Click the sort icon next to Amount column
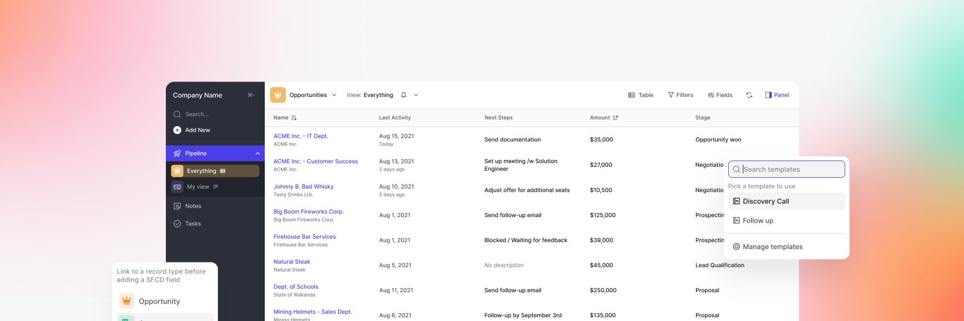 click(x=615, y=117)
